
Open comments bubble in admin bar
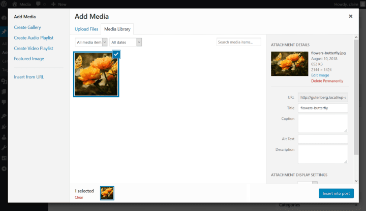tap(38, 4)
